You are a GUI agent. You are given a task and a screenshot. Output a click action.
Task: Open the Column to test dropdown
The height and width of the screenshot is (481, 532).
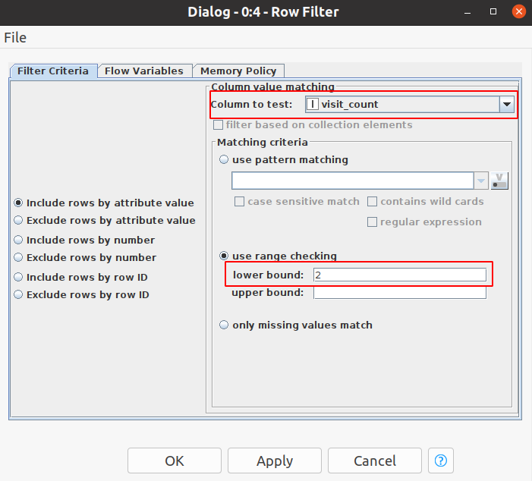(x=410, y=104)
